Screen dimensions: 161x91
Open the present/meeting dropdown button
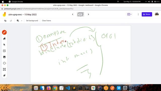point(129,14)
